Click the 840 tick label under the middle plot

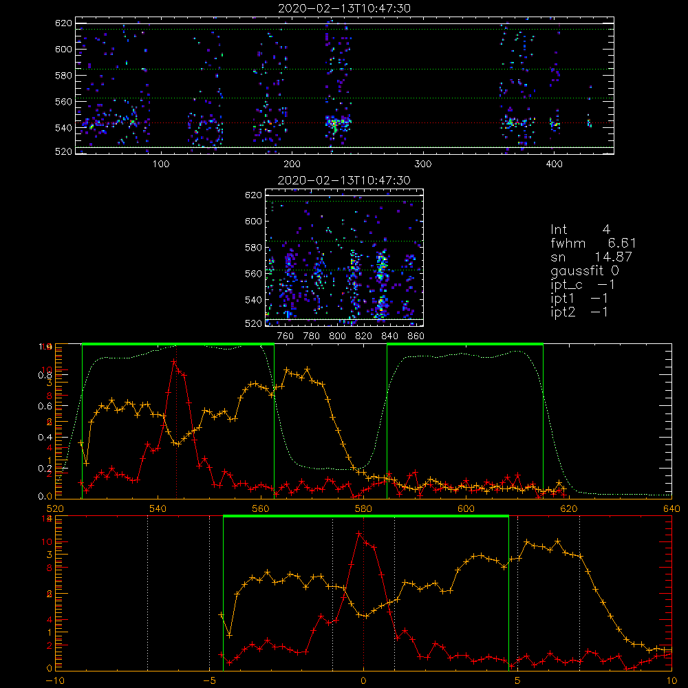[x=389, y=336]
